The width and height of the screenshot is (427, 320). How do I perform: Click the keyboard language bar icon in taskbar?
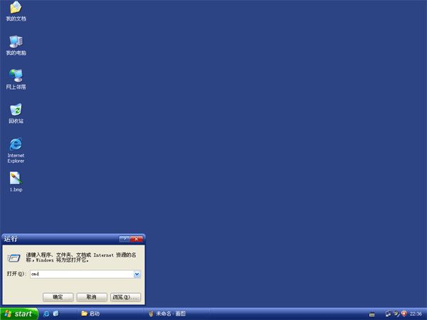point(371,314)
